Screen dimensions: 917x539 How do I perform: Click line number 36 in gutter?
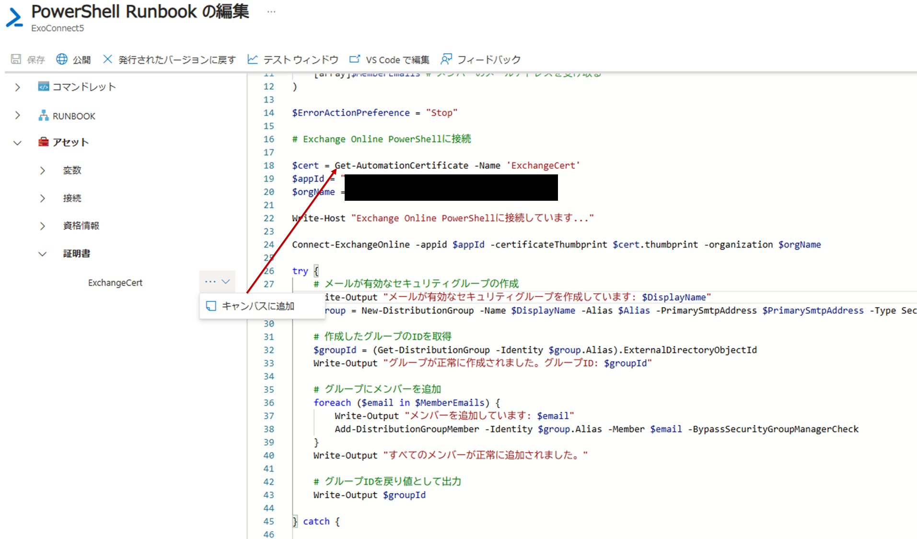click(269, 402)
